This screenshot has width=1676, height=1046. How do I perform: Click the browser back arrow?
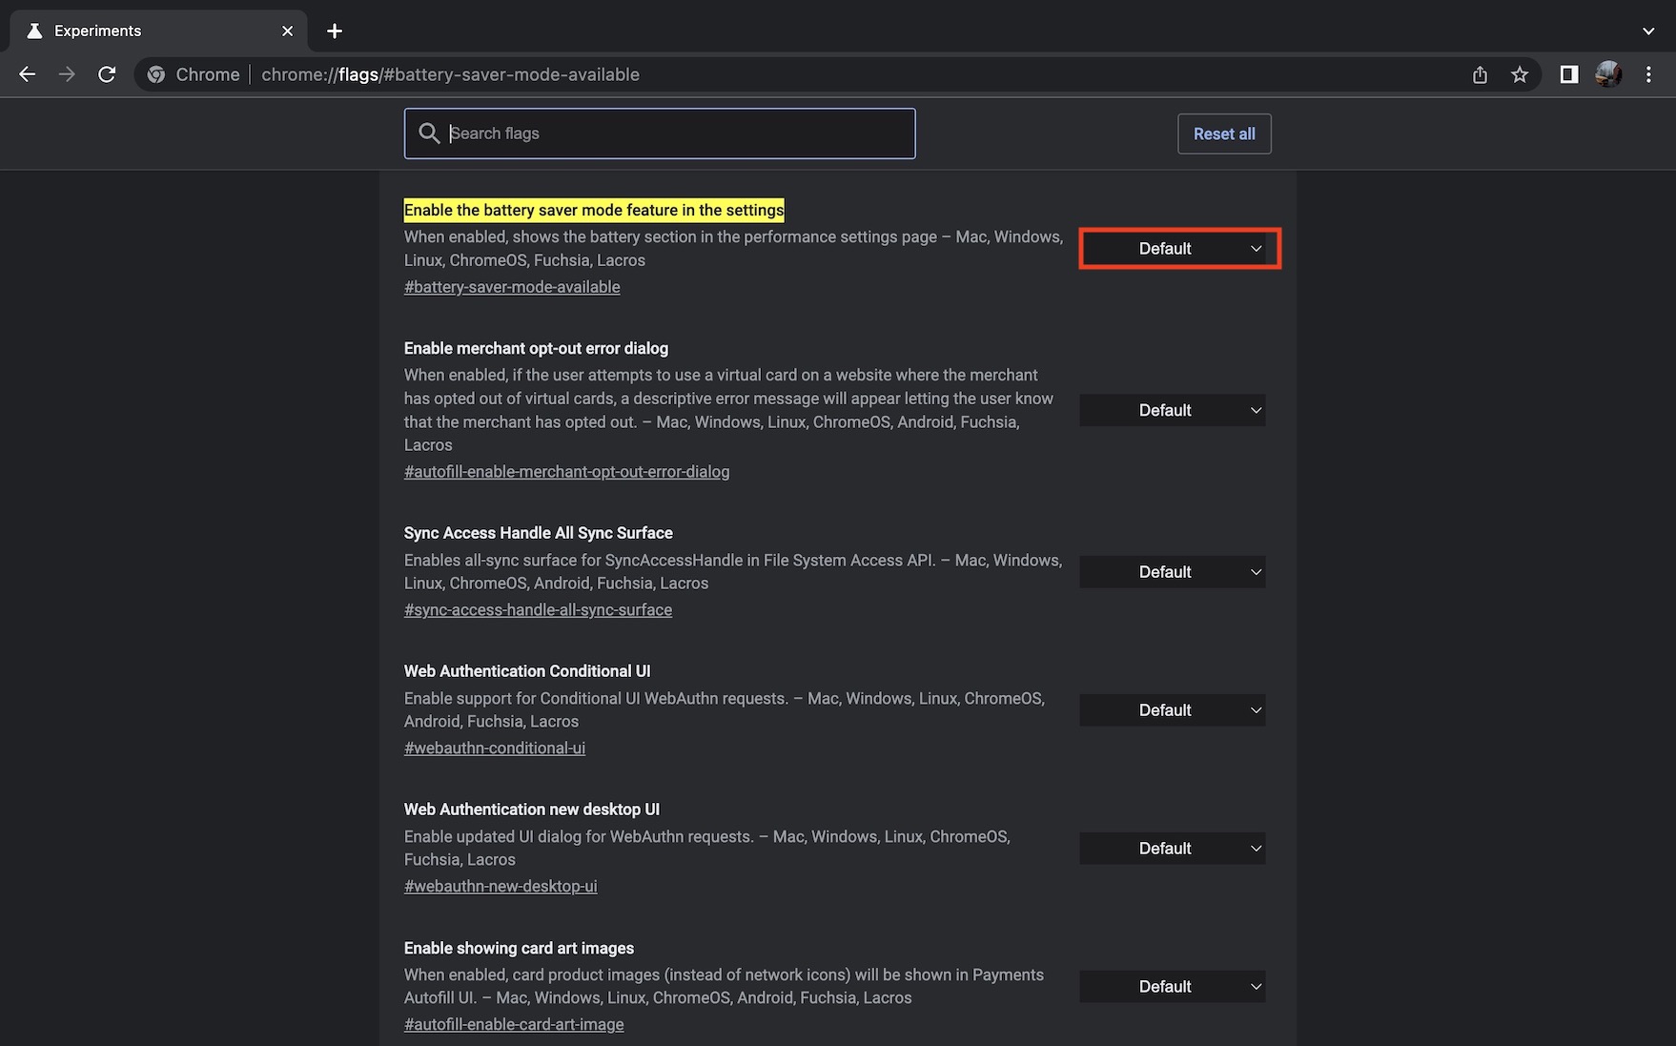(x=27, y=74)
